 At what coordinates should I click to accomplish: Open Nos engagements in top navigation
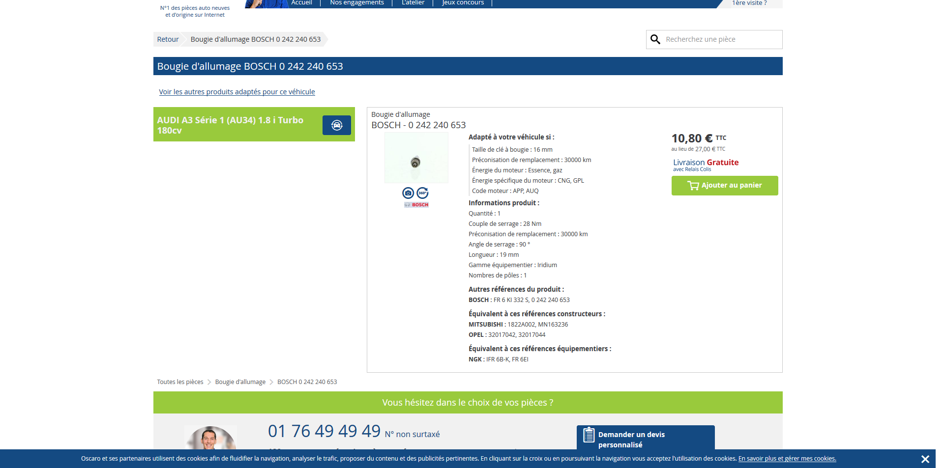pyautogui.click(x=357, y=3)
